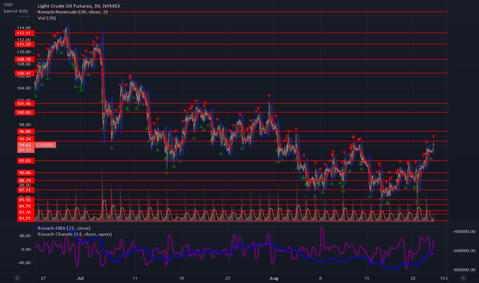The image size is (479, 283).
Task: Click the 87.21 price level label
Action: 25,190
